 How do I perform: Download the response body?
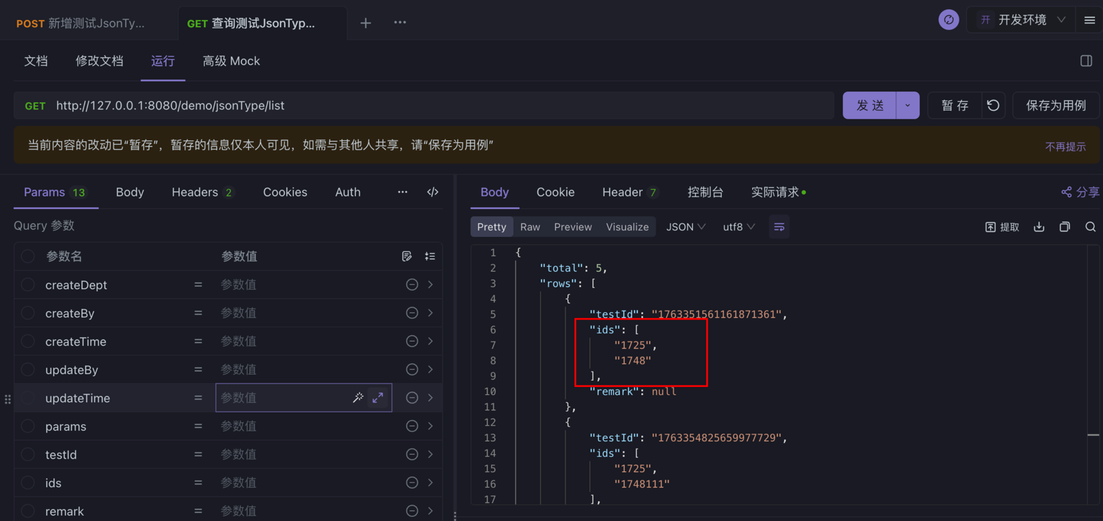[x=1039, y=227]
